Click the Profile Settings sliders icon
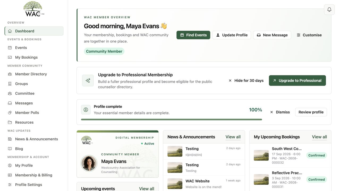This screenshot has height=191, width=340. click(10, 185)
